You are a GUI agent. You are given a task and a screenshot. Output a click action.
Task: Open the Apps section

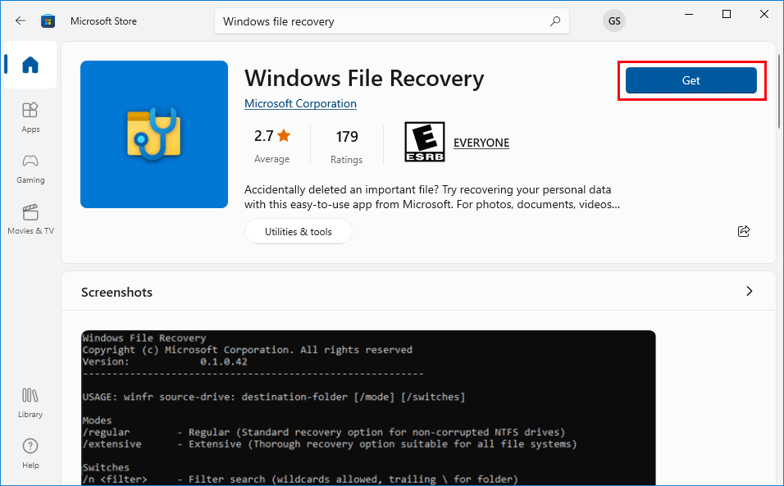pos(30,118)
